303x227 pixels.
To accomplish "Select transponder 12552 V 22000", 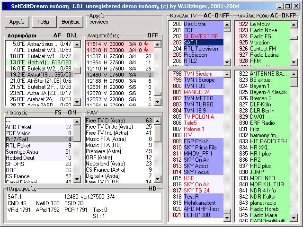I will [x=119, y=99].
